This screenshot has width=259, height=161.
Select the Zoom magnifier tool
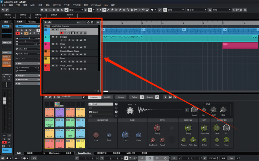coord(128,10)
